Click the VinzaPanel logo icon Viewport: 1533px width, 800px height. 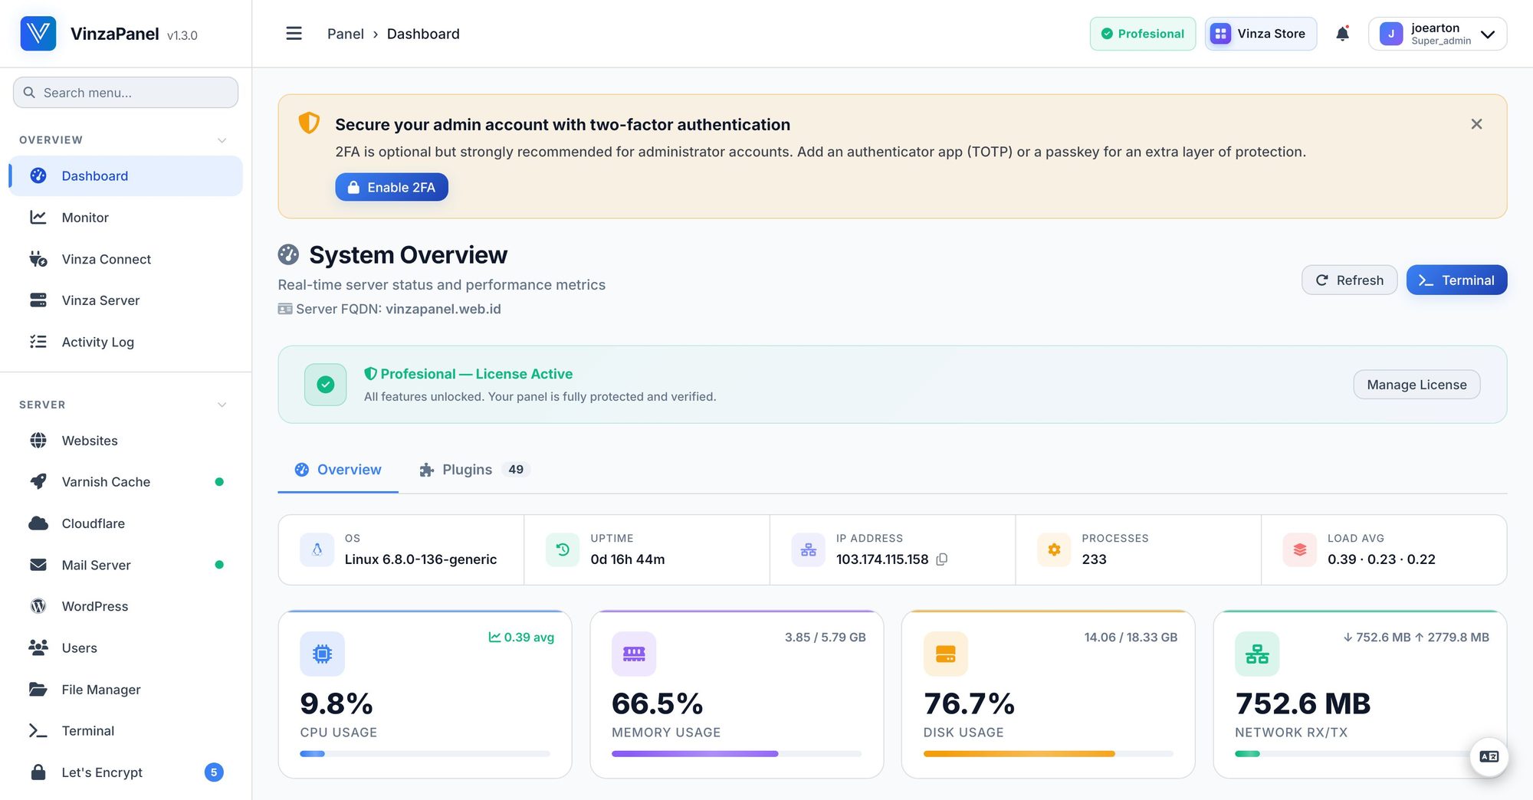38,34
